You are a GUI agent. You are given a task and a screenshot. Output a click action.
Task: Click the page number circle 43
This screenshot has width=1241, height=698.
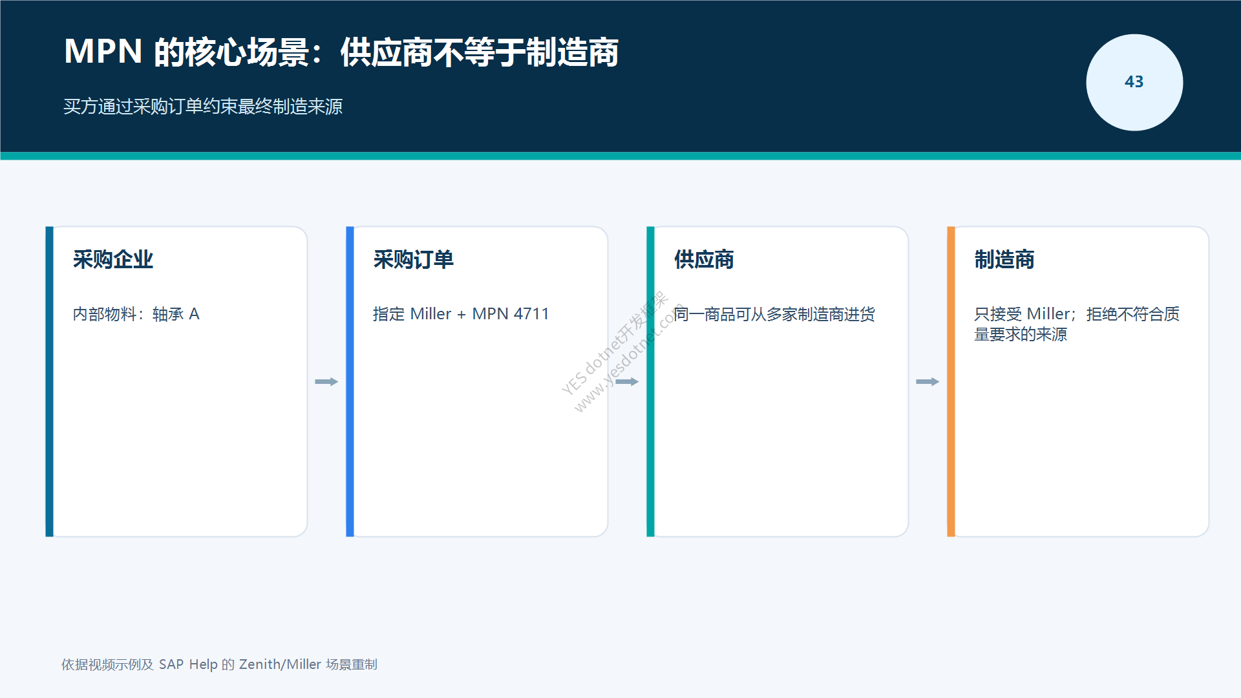(x=1134, y=82)
